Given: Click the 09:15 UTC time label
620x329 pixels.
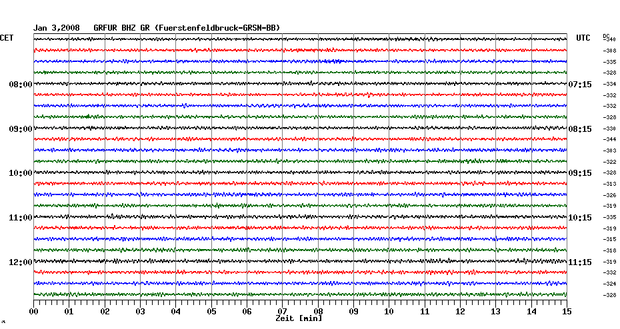Looking at the screenshot, I should point(580,173).
